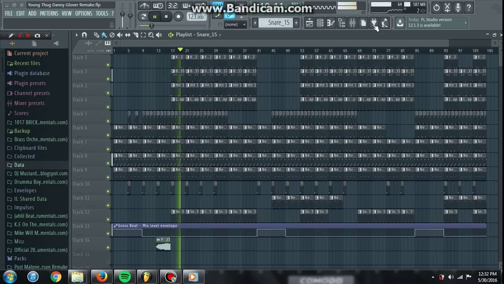Toggle playlist snap magnet
The height and width of the screenshot is (284, 504).
point(84,35)
